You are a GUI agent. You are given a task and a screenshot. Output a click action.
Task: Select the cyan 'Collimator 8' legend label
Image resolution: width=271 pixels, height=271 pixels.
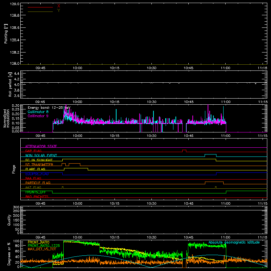pyautogui.click(x=38, y=112)
